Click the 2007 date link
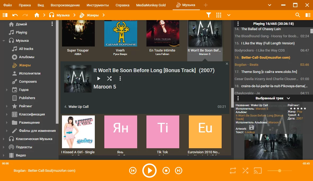This screenshot has width=313, height=181. pyautogui.click(x=299, y=118)
